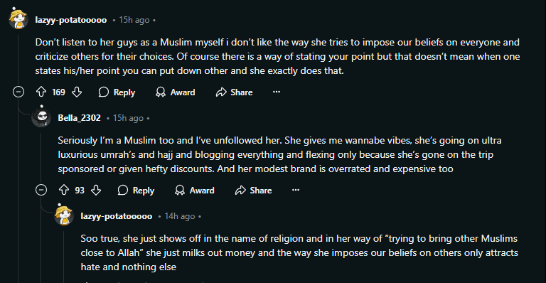Share Bella_2302's comment

point(254,190)
